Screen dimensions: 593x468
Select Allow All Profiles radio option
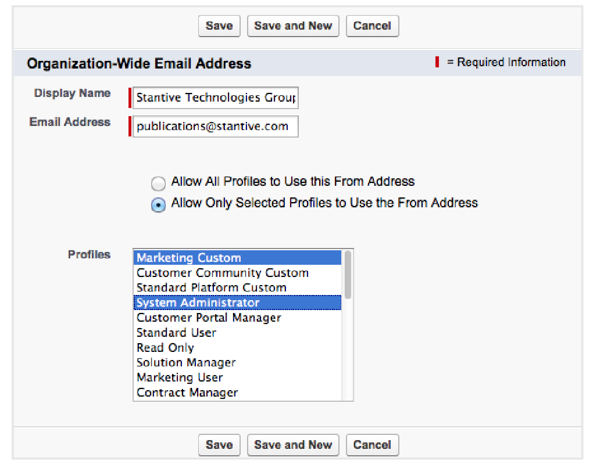point(158,184)
